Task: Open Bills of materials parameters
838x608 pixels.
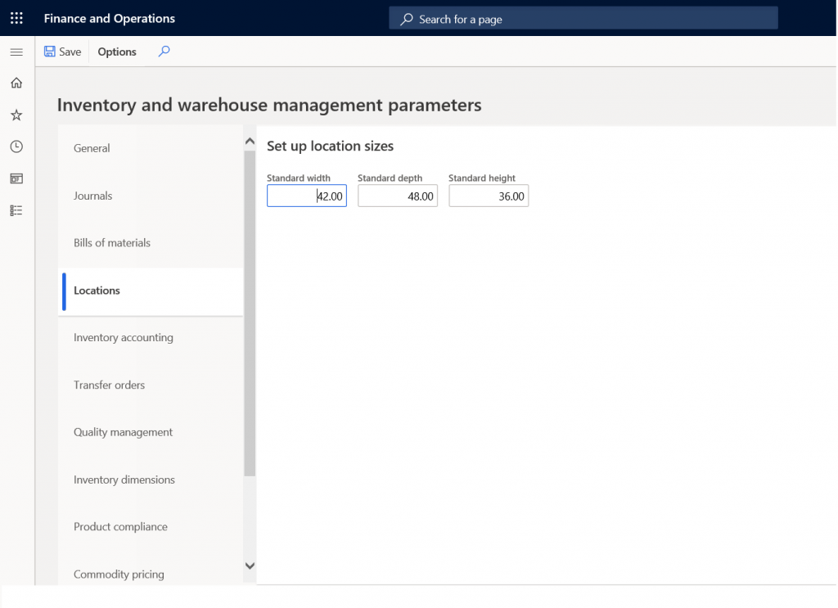Action: [111, 243]
